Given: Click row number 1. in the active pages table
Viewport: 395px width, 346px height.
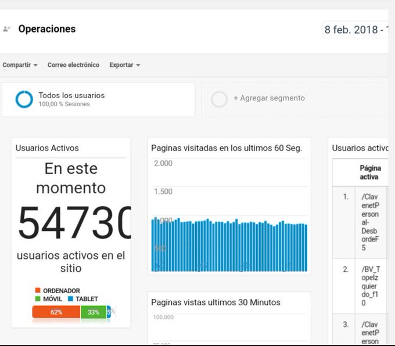Looking at the screenshot, I should (346, 197).
